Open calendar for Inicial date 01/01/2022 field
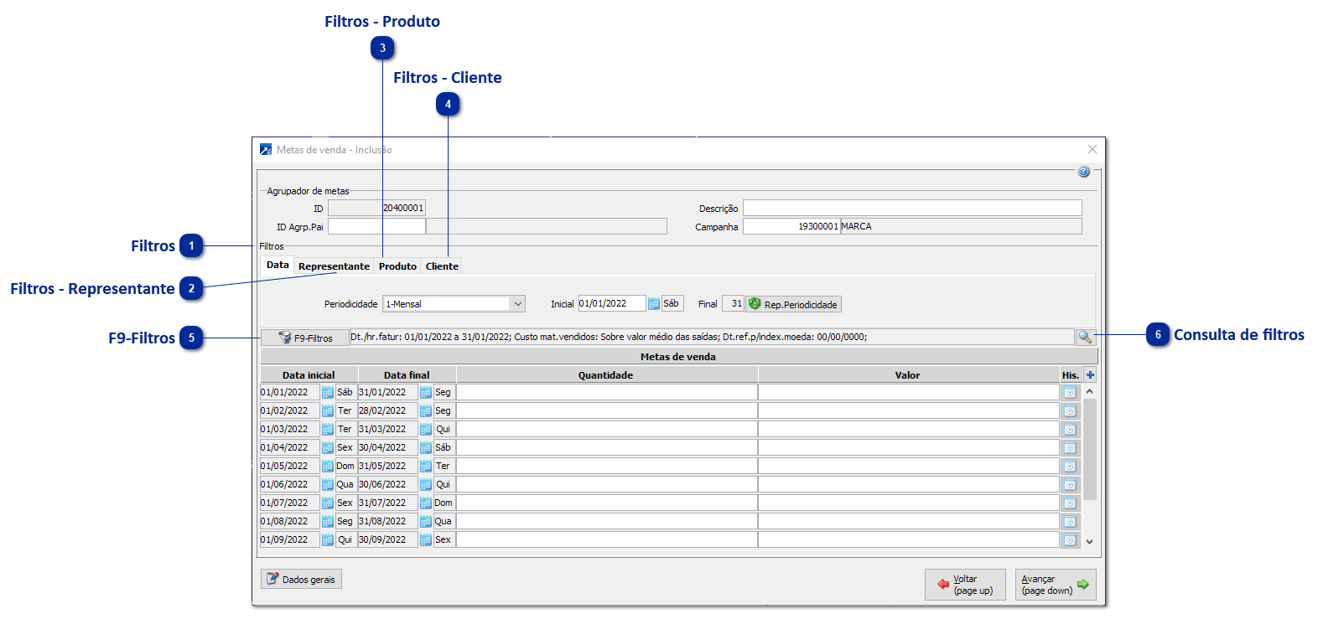The width and height of the screenshot is (1318, 619). pos(654,303)
